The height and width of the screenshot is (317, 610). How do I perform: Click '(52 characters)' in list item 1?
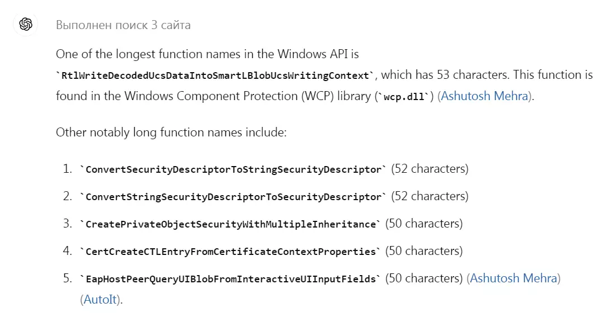click(x=429, y=169)
